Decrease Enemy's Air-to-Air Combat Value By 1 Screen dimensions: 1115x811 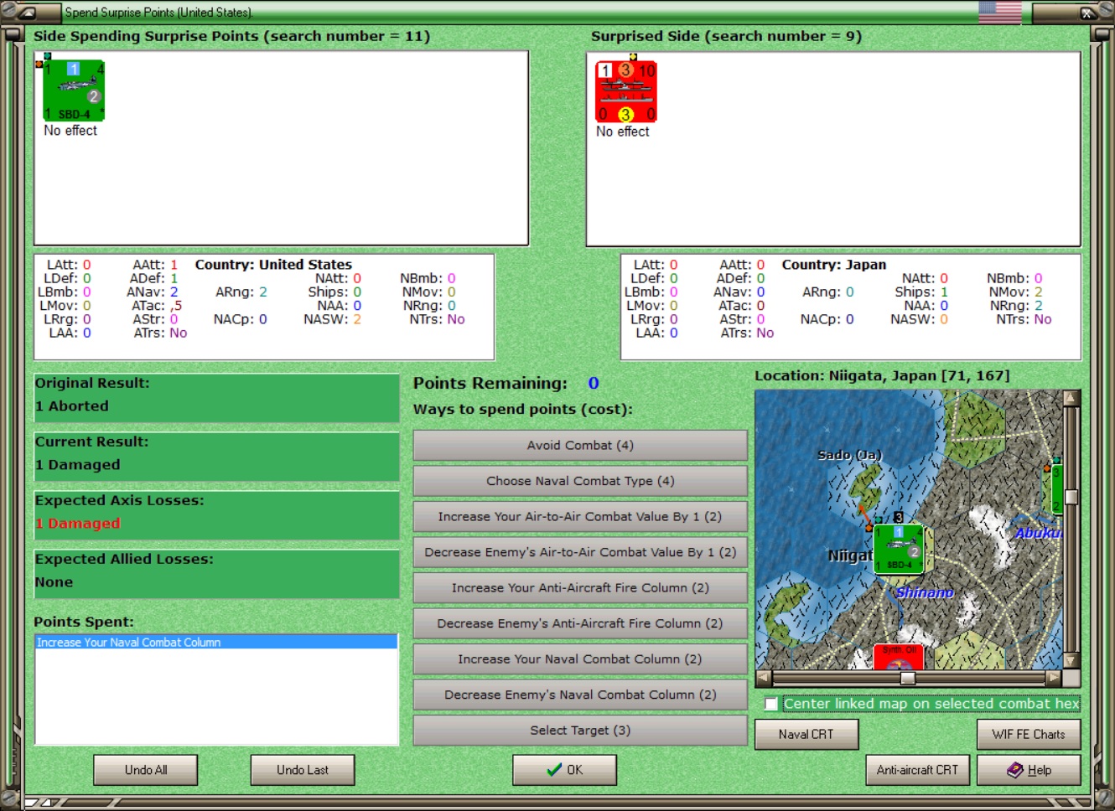pos(580,552)
